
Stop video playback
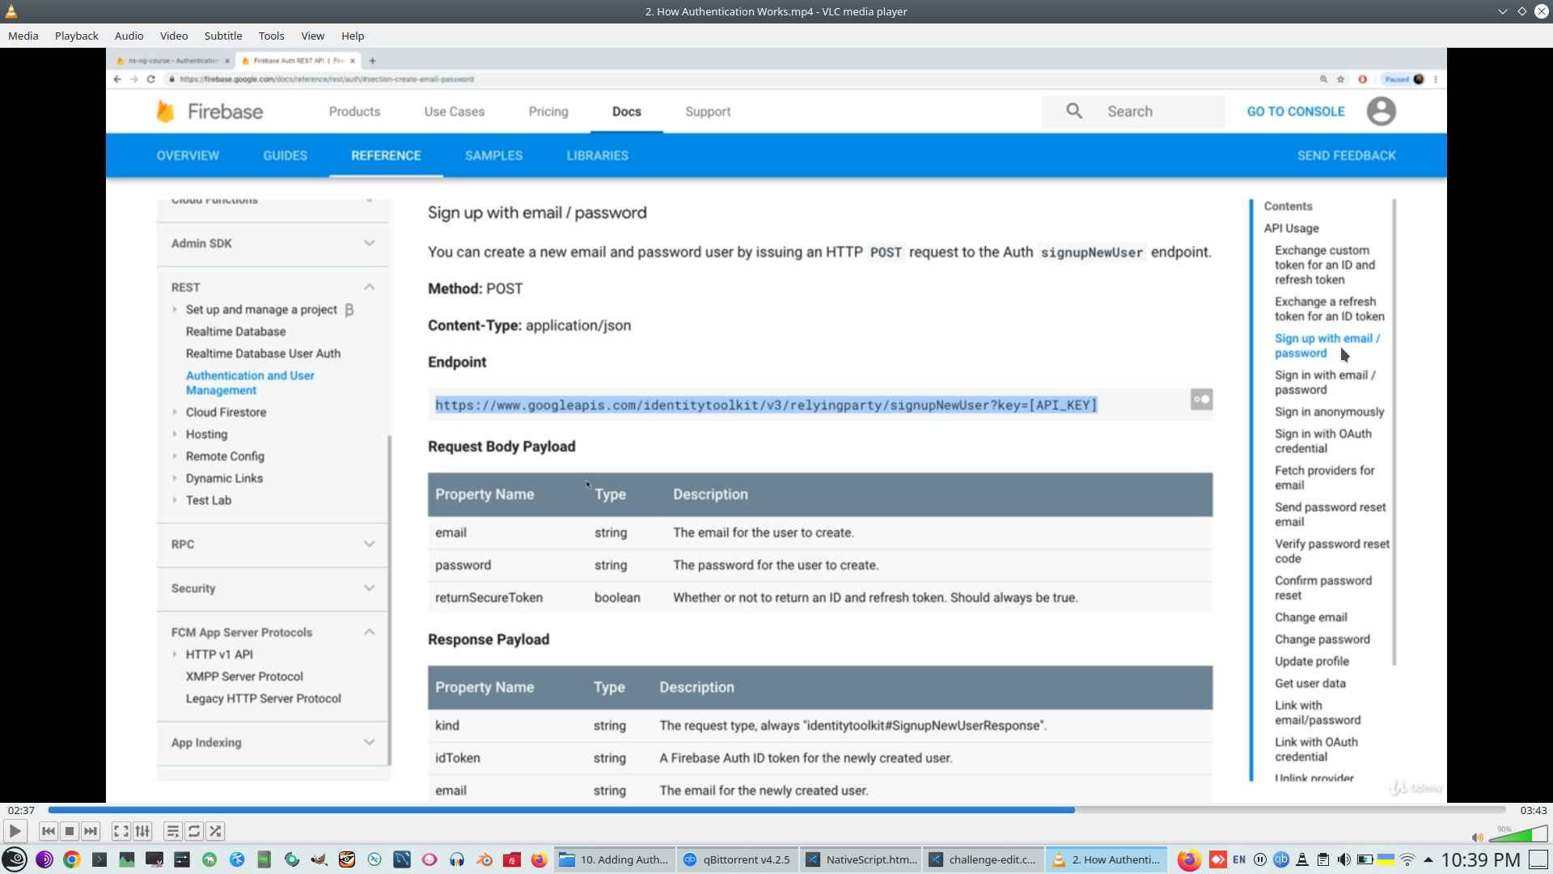click(70, 831)
